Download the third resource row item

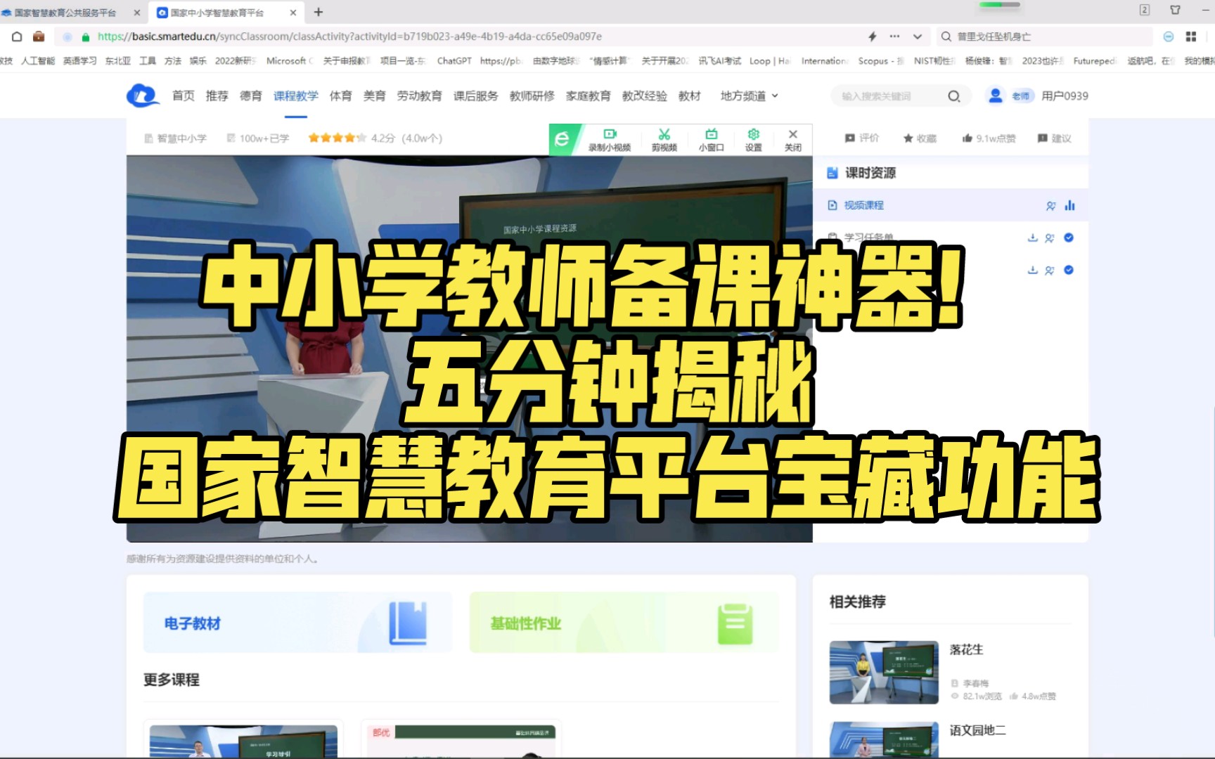click(1032, 270)
